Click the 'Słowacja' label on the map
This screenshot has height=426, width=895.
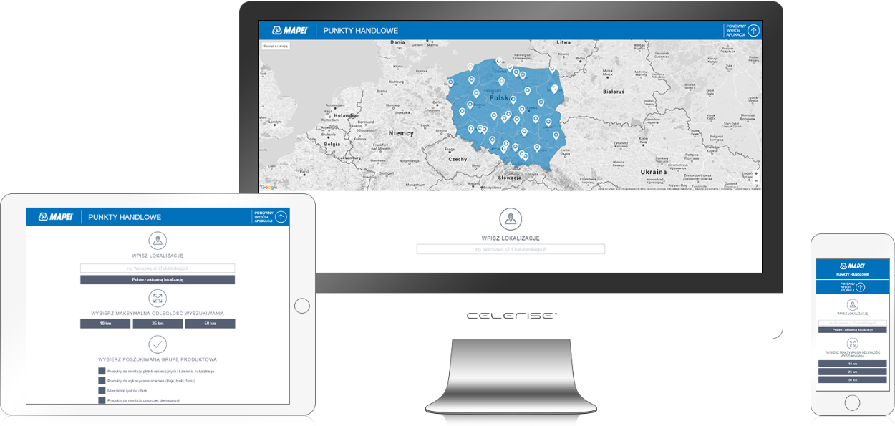click(x=511, y=177)
